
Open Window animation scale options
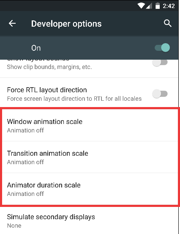tap(90, 125)
